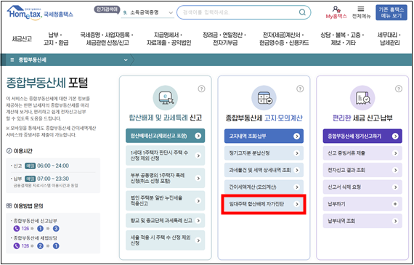
Task: Open 간이세액계산 (모의계산)
Action: pos(264,187)
